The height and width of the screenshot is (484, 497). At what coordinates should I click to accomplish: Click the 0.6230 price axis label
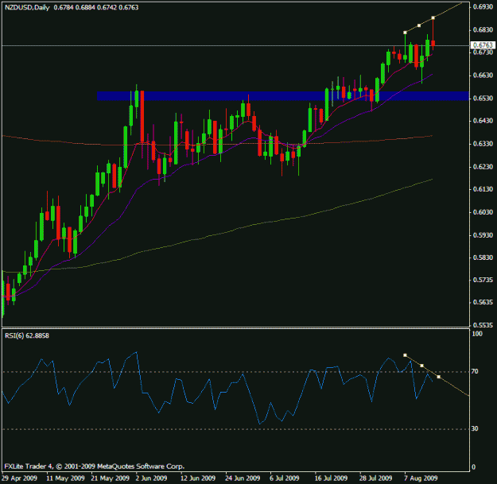tap(483, 167)
